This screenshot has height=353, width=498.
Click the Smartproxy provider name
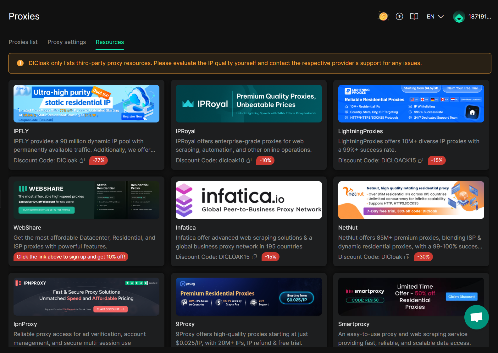(354, 324)
